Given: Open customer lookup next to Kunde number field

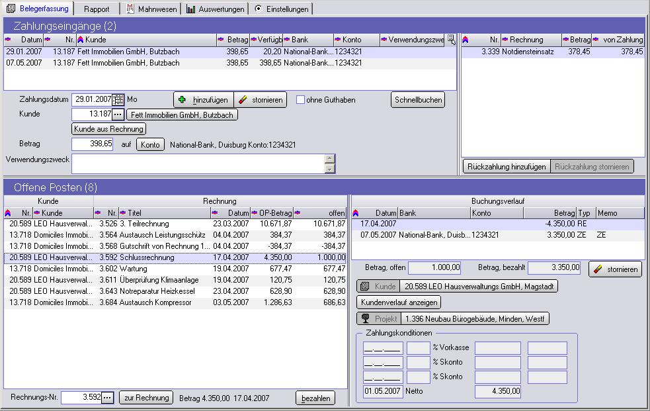Looking at the screenshot, I should coord(118,114).
